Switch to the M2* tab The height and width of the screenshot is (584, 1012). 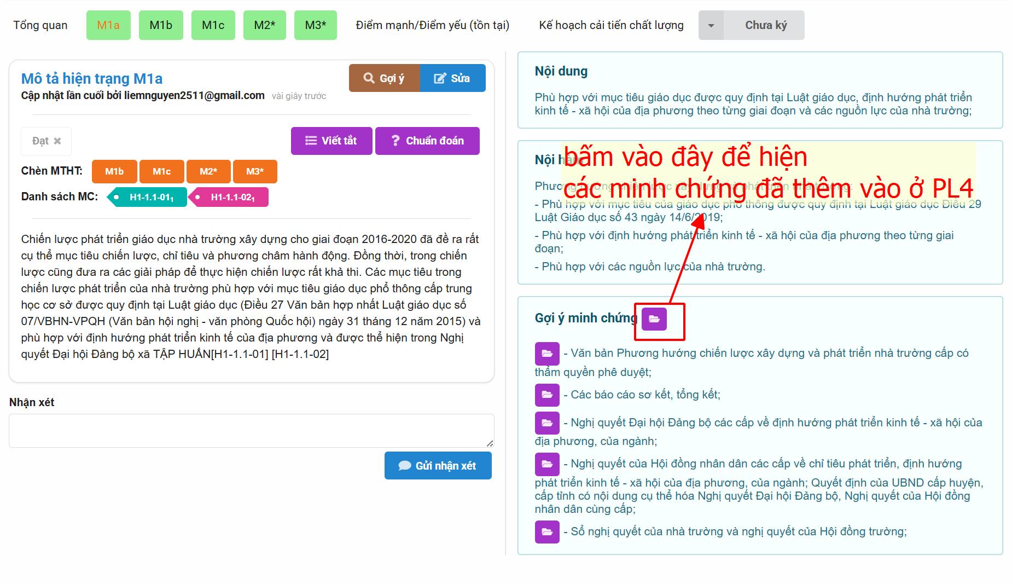tap(264, 25)
